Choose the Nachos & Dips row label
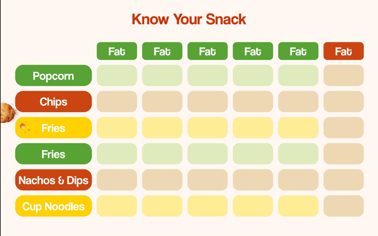This screenshot has height=236, width=378. click(x=54, y=180)
